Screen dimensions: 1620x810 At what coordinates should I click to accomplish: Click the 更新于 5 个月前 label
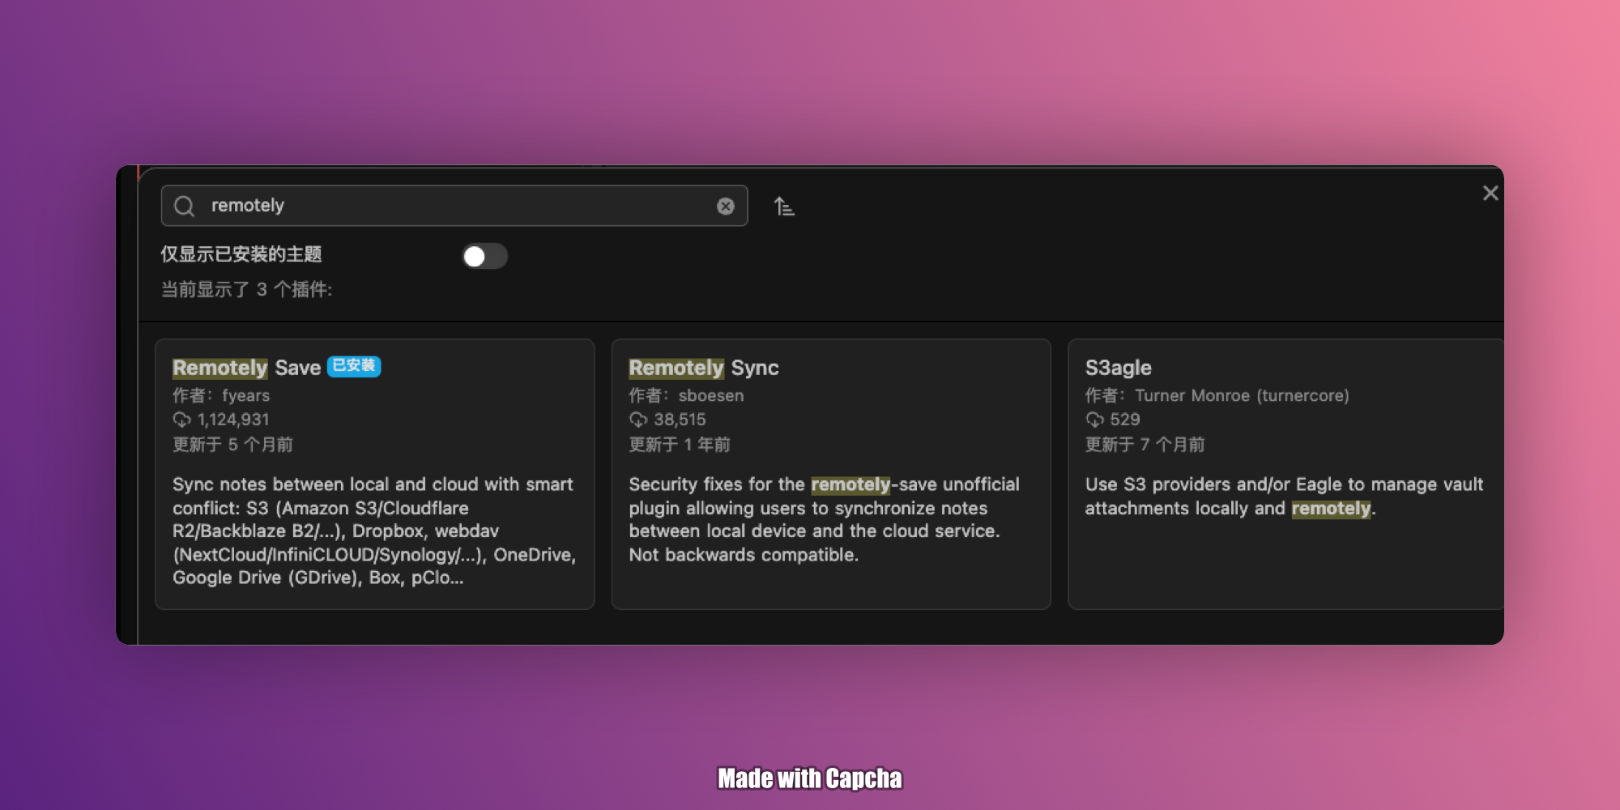(x=232, y=445)
